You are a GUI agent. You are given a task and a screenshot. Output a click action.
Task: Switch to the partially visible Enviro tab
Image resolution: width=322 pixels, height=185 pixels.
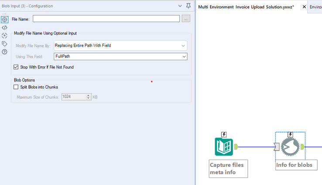315,7
